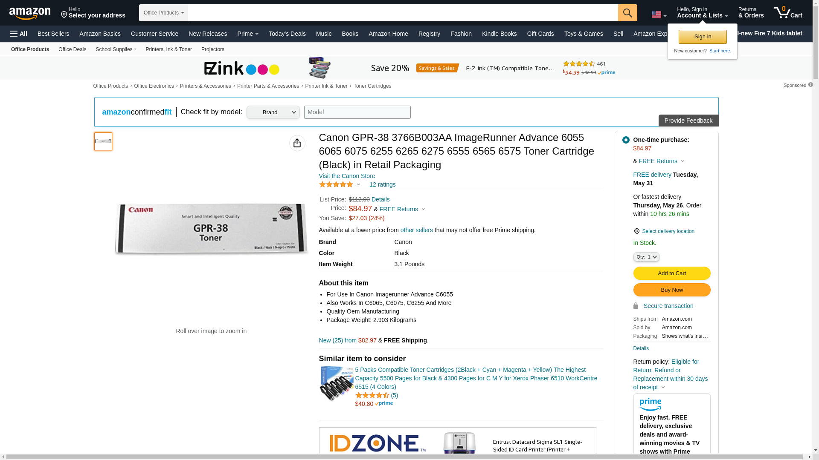Click the Amazon logo
This screenshot has height=460, width=819.
point(30,14)
